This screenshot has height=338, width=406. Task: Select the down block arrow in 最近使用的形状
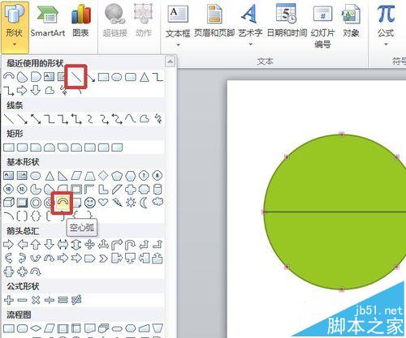click(x=36, y=90)
